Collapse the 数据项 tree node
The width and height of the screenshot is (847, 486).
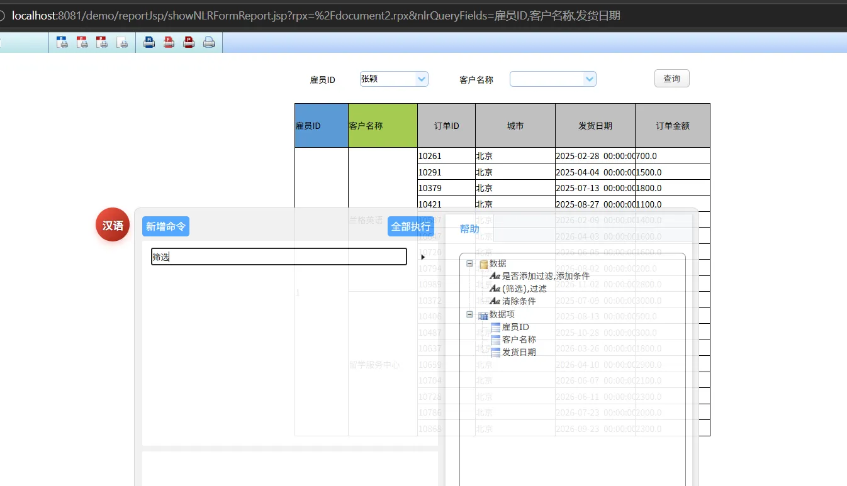[469, 314]
